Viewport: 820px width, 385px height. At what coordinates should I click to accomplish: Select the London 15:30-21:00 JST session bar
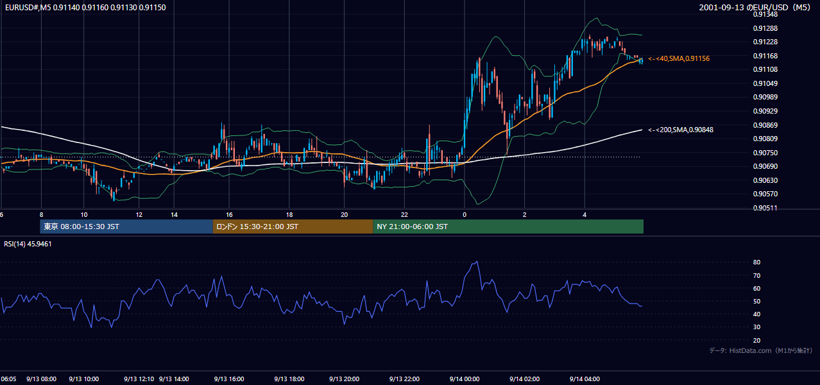coord(293,227)
